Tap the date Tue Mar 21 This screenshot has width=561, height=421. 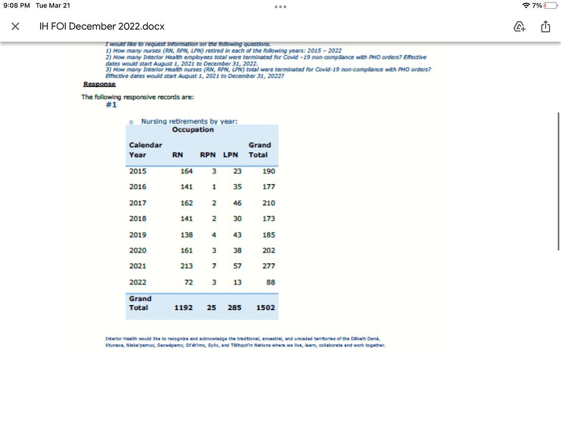tap(53, 6)
